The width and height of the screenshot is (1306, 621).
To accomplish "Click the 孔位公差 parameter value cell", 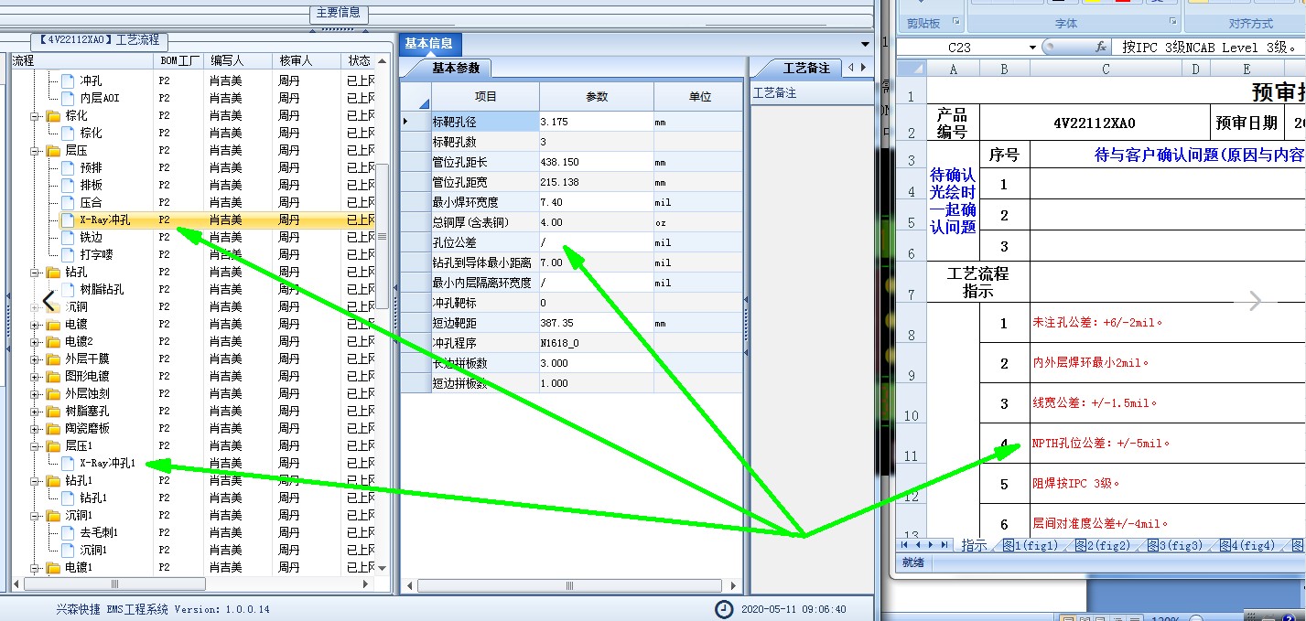I will click(x=596, y=242).
